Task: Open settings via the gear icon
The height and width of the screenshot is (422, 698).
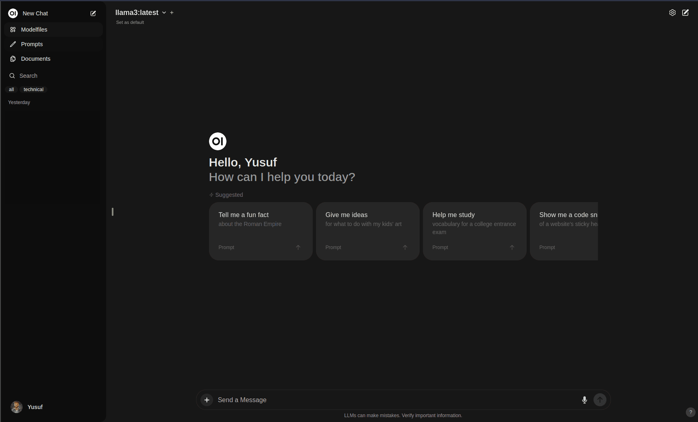Action: tap(672, 13)
